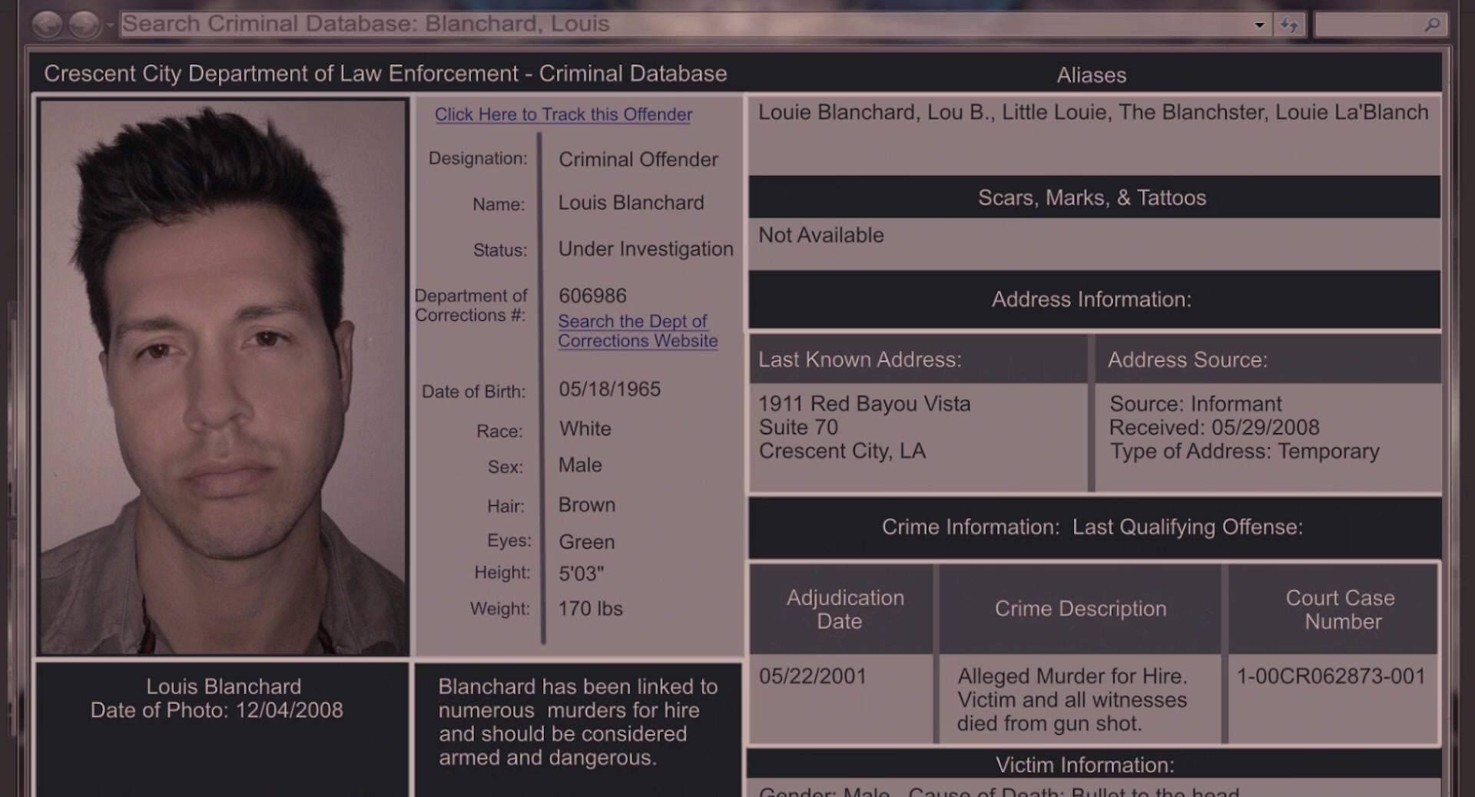Click the Adjudication Date column header

[843, 609]
